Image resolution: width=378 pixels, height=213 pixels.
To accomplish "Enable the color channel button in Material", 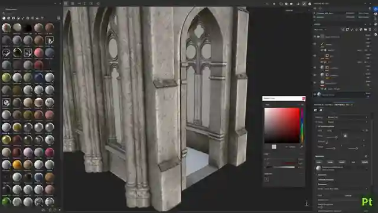I will coord(319,162).
